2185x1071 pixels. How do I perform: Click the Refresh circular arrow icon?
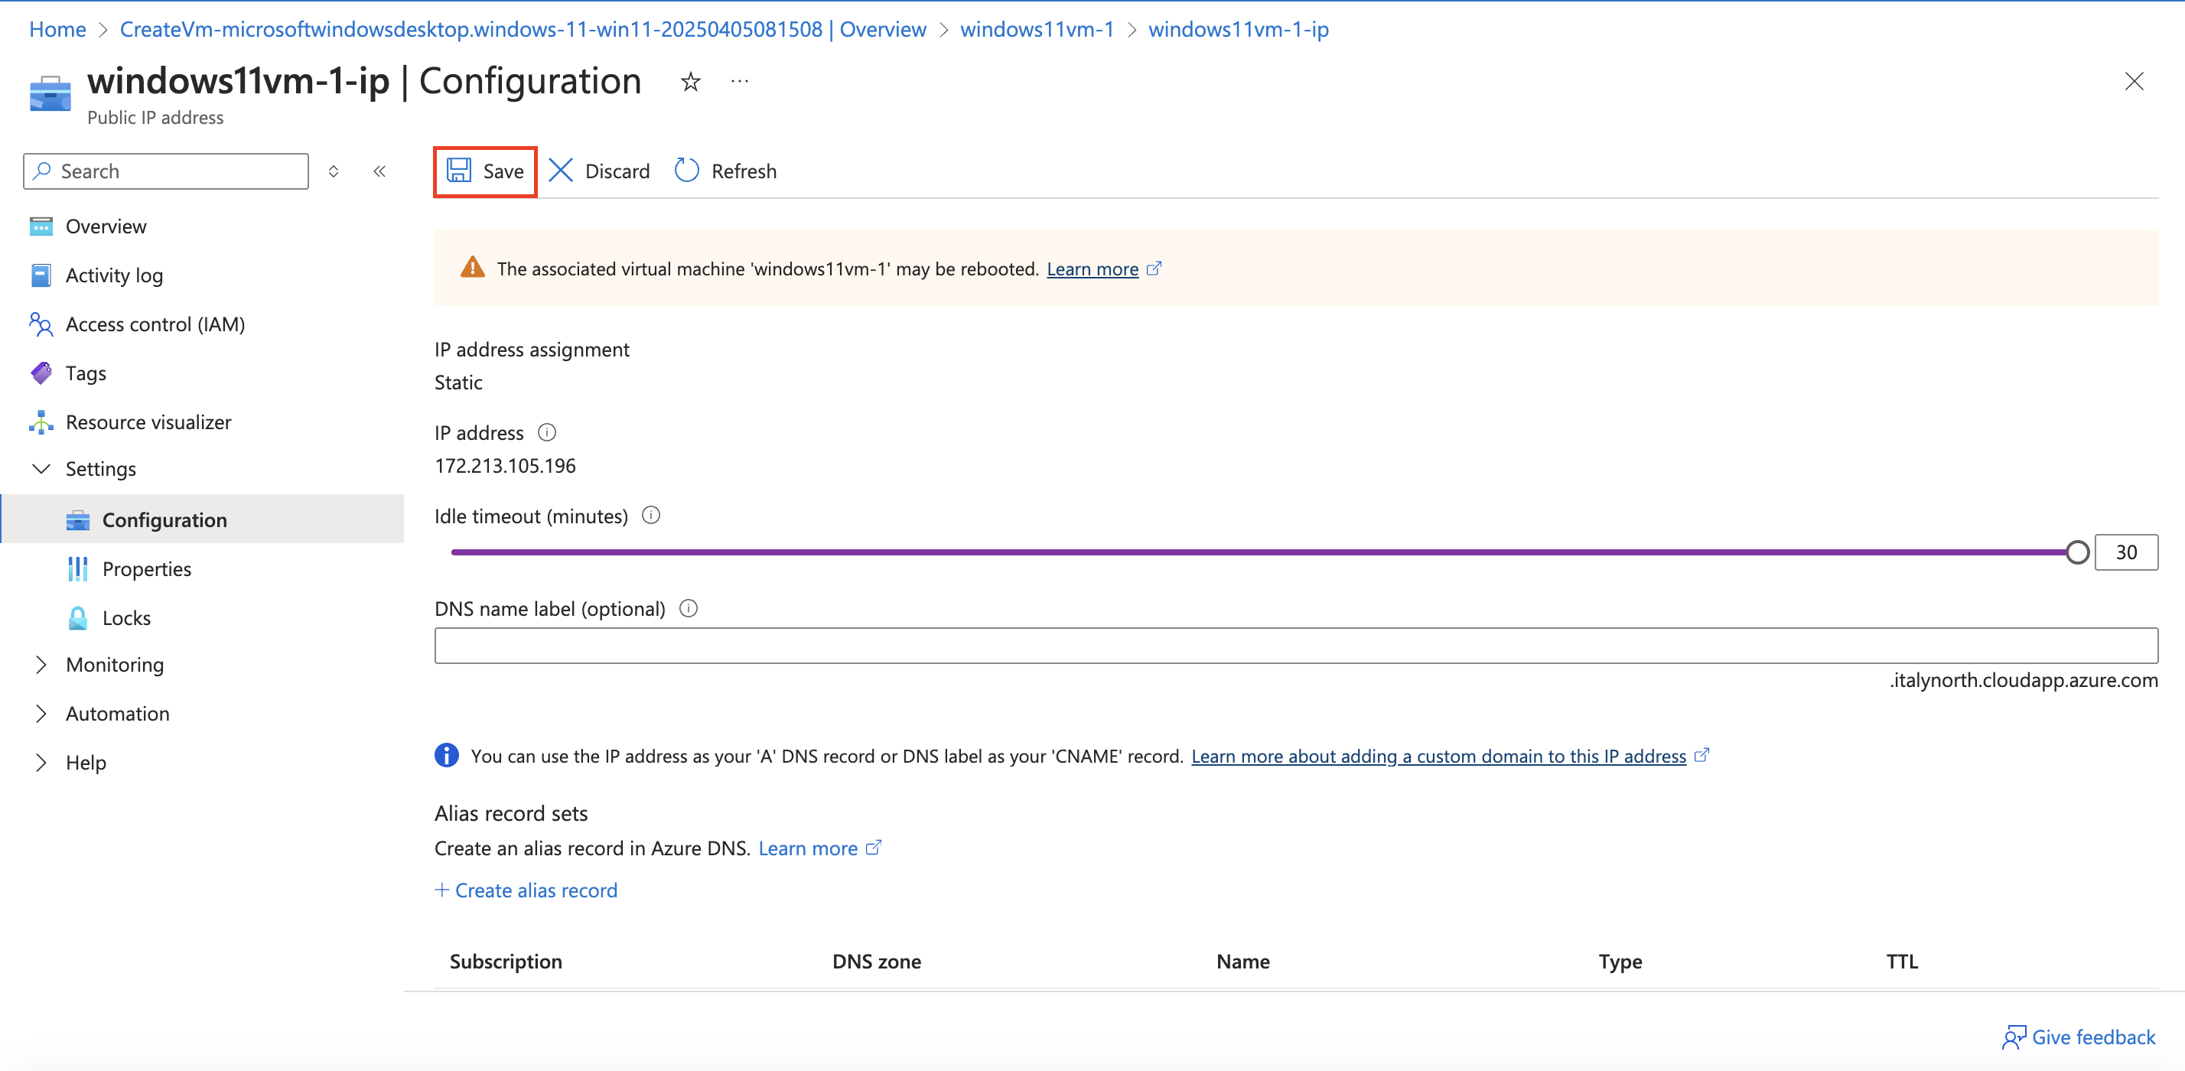[x=686, y=171]
